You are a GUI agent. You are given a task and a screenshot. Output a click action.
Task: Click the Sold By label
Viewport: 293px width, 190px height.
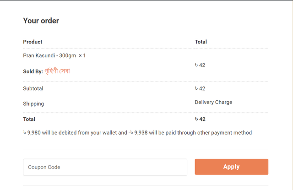pyautogui.click(x=33, y=71)
